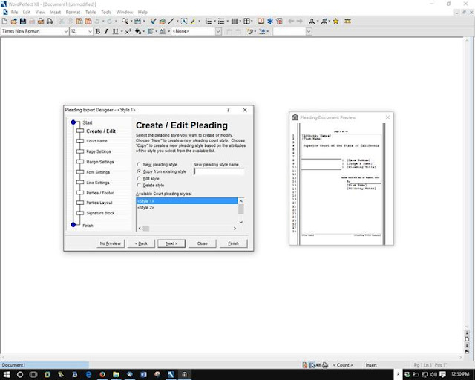Screen dimensions: 475x380
Task: Apply superscript x² formatting
Action: pos(128,31)
